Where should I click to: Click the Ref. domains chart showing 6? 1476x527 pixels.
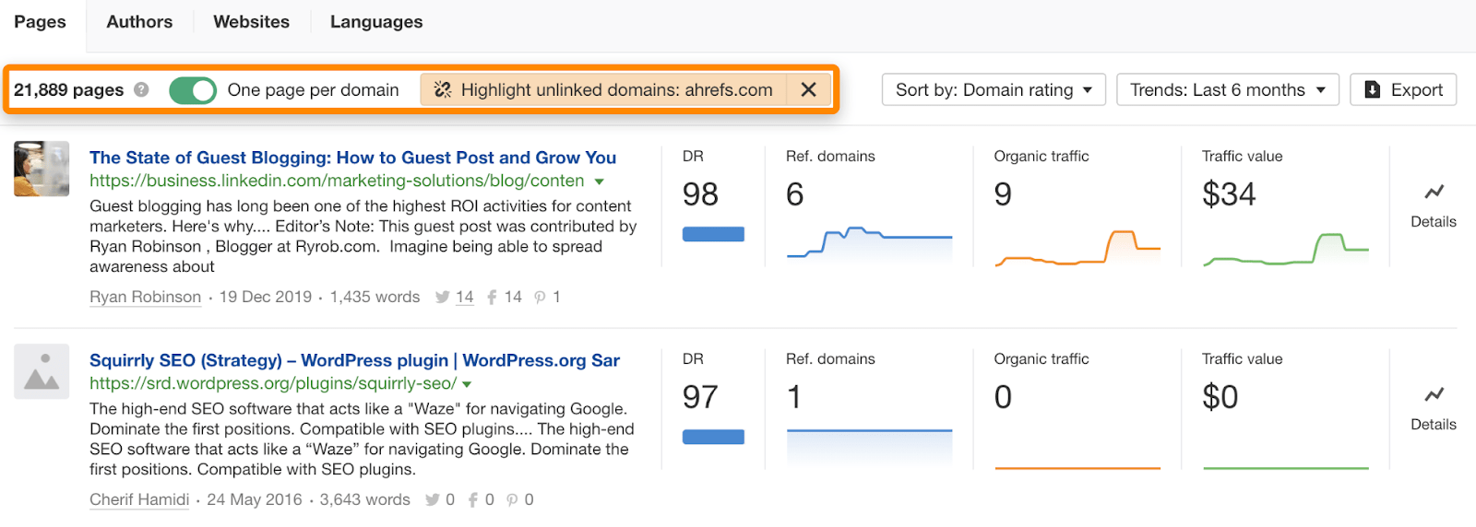(x=869, y=244)
